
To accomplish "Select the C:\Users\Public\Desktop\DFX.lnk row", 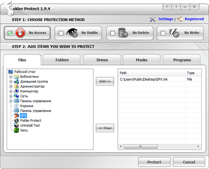I will 160,79.
